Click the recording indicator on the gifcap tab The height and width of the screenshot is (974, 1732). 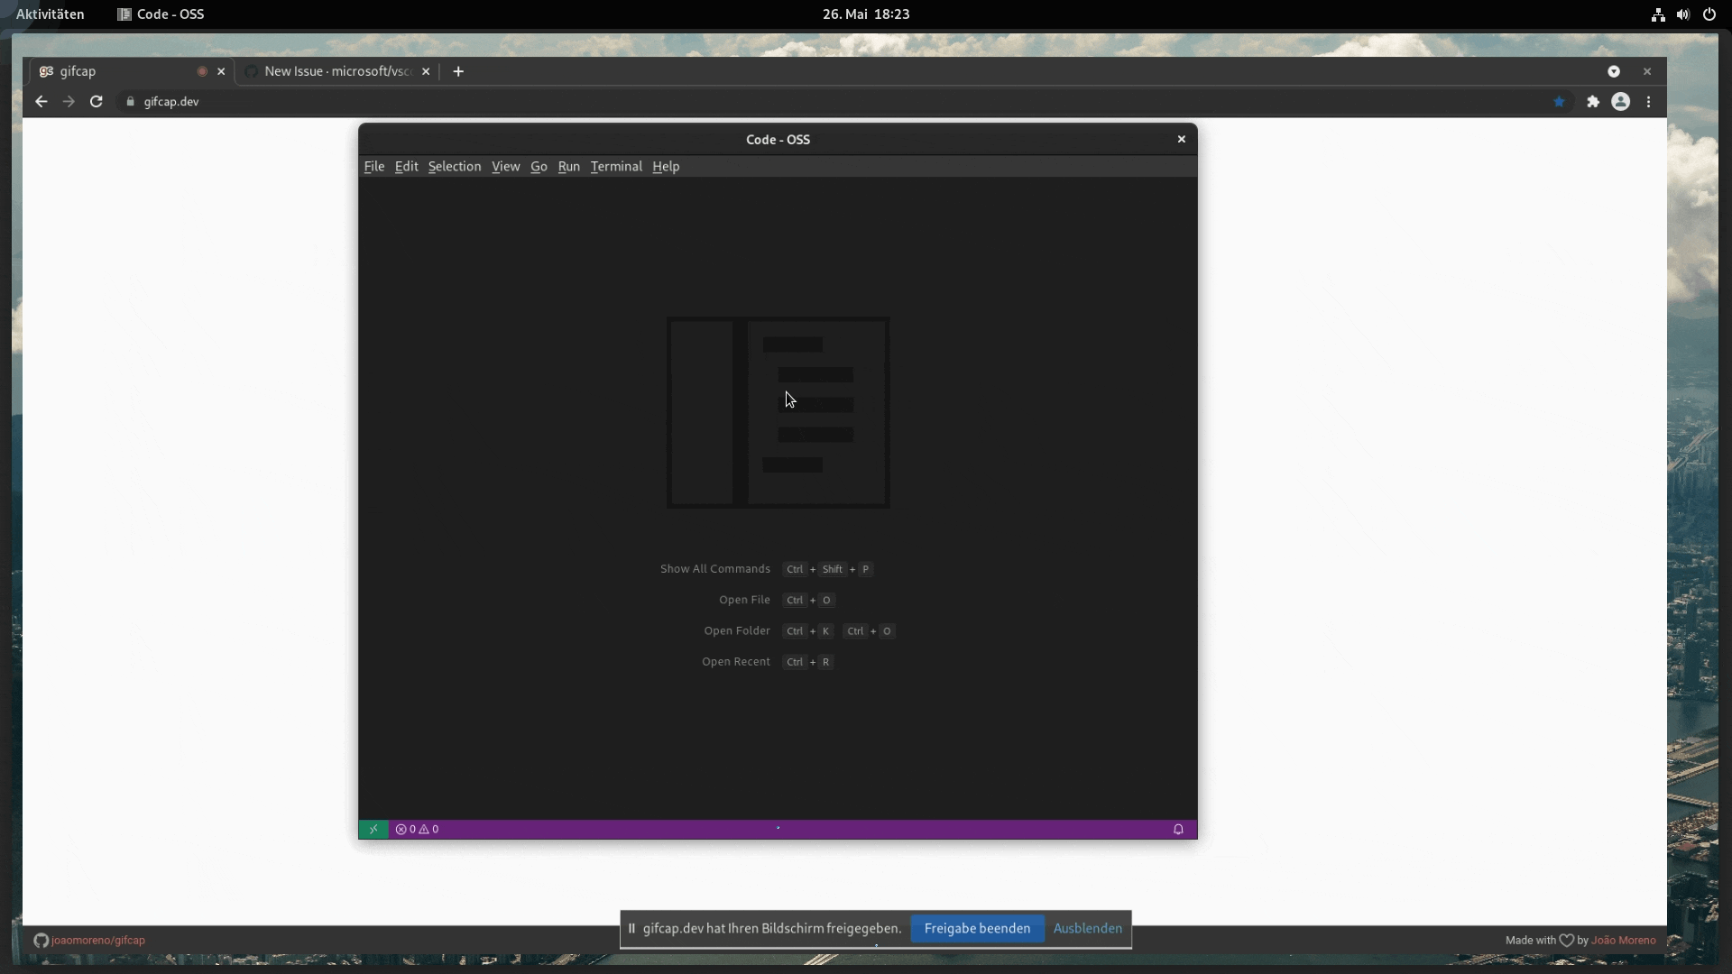(202, 71)
